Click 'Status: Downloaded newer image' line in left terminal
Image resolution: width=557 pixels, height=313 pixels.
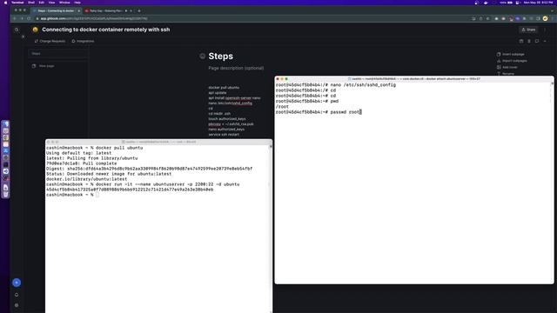(x=109, y=174)
